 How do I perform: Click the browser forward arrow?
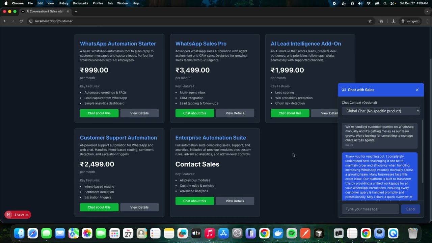click(13, 21)
